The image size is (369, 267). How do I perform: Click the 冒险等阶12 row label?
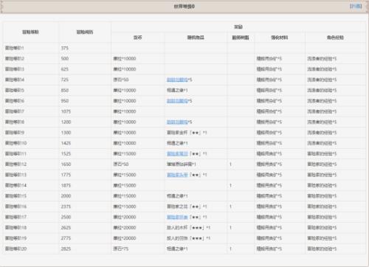pos(15,164)
